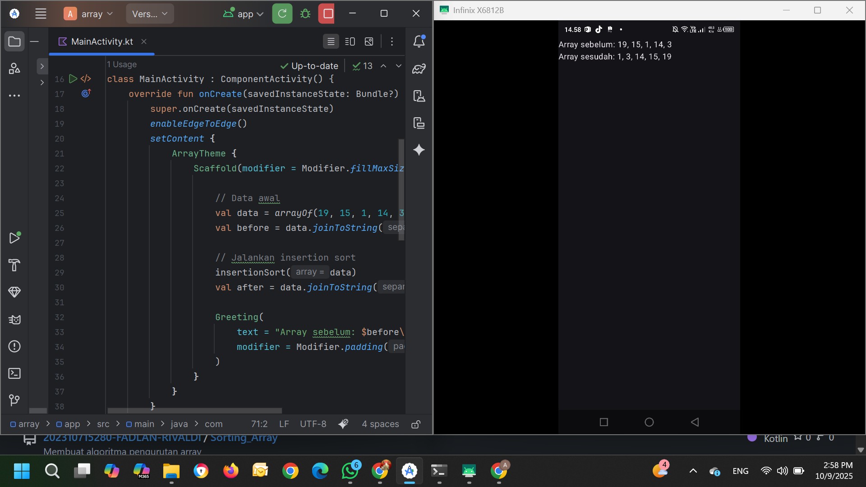Open the Version control dropdown

150,14
